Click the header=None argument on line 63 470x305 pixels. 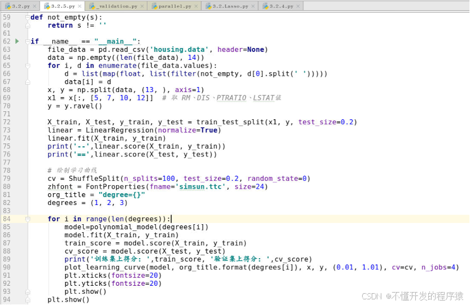click(241, 50)
